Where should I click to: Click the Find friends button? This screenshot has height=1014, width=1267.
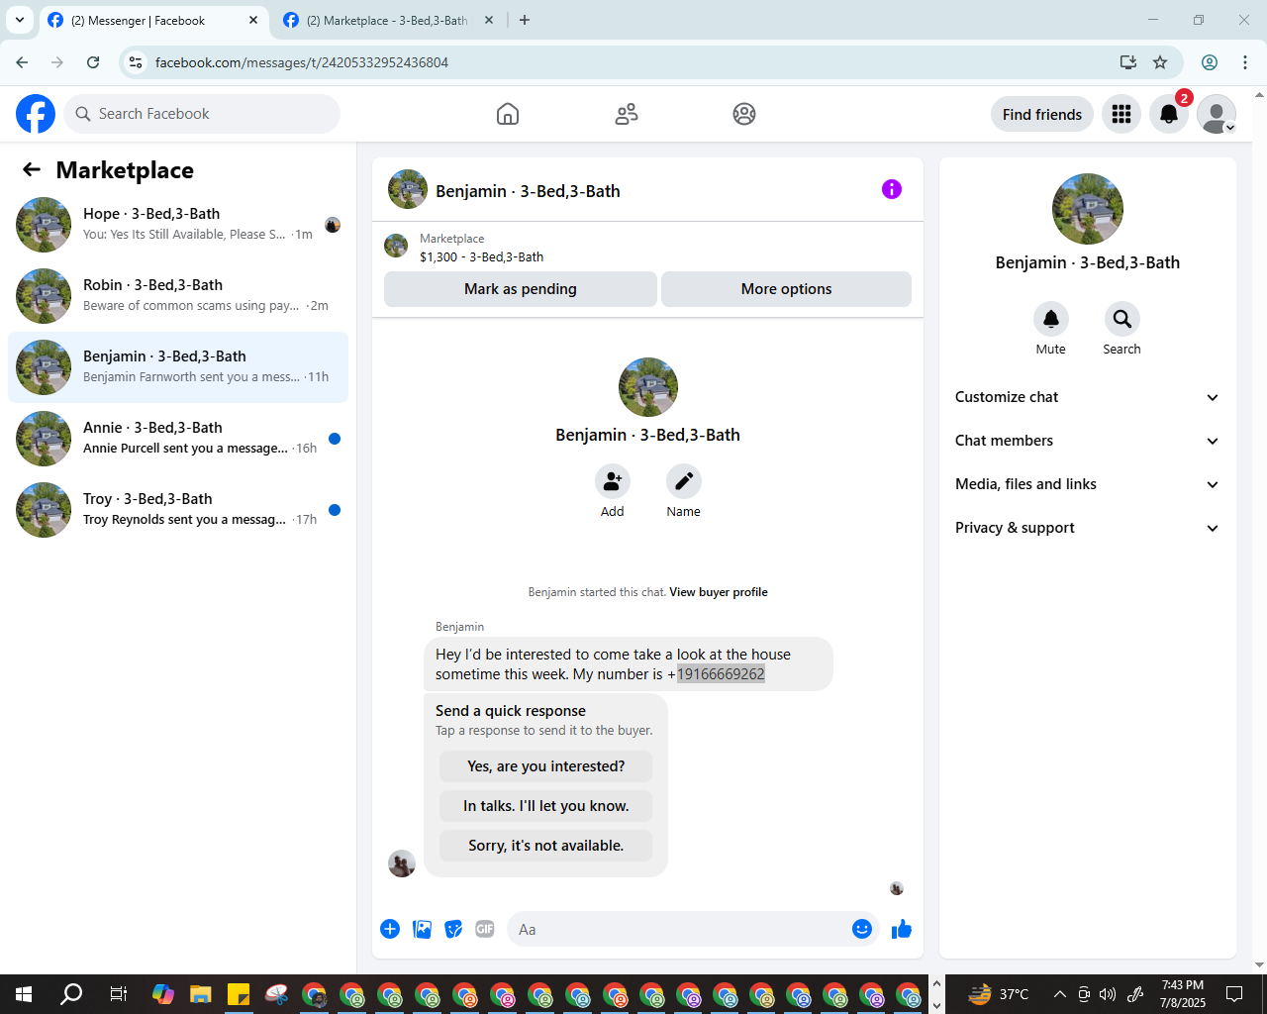click(x=1042, y=114)
